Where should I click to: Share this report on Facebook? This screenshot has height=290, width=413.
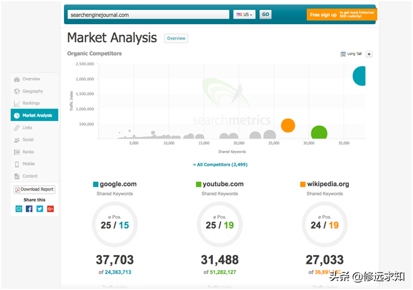pos(29,209)
